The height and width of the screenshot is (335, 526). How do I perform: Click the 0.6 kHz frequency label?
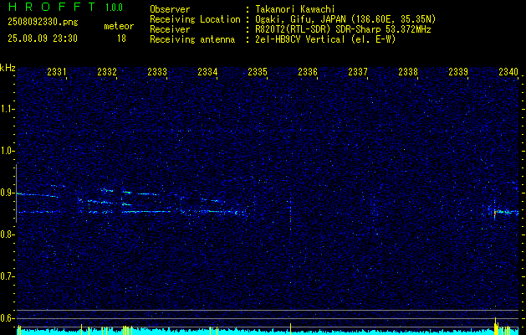(7, 318)
